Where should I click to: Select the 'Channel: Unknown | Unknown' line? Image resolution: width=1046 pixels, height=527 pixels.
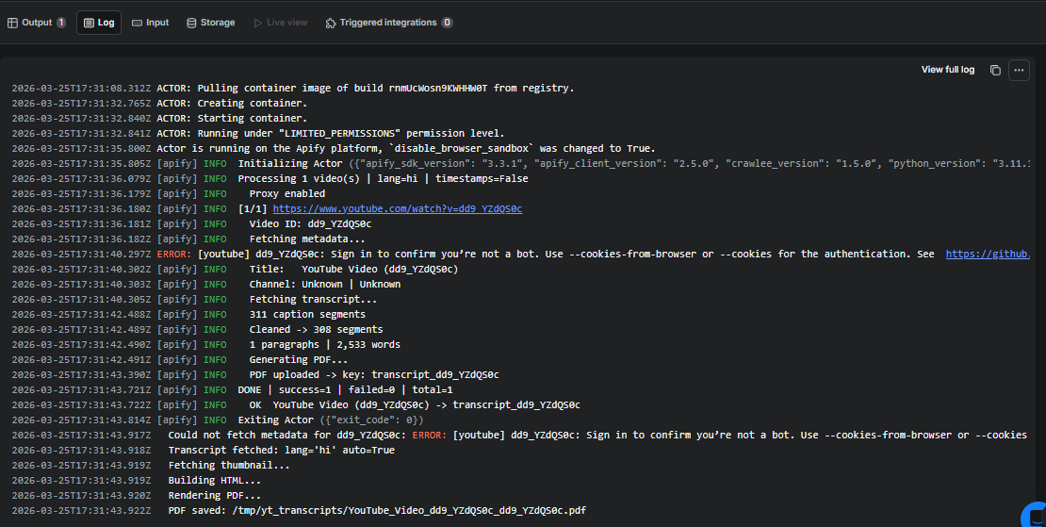(206, 284)
